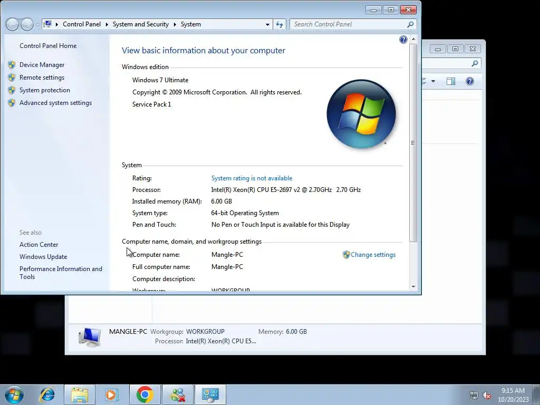Expand the arrow after Control Panel breadcrumb

107,24
